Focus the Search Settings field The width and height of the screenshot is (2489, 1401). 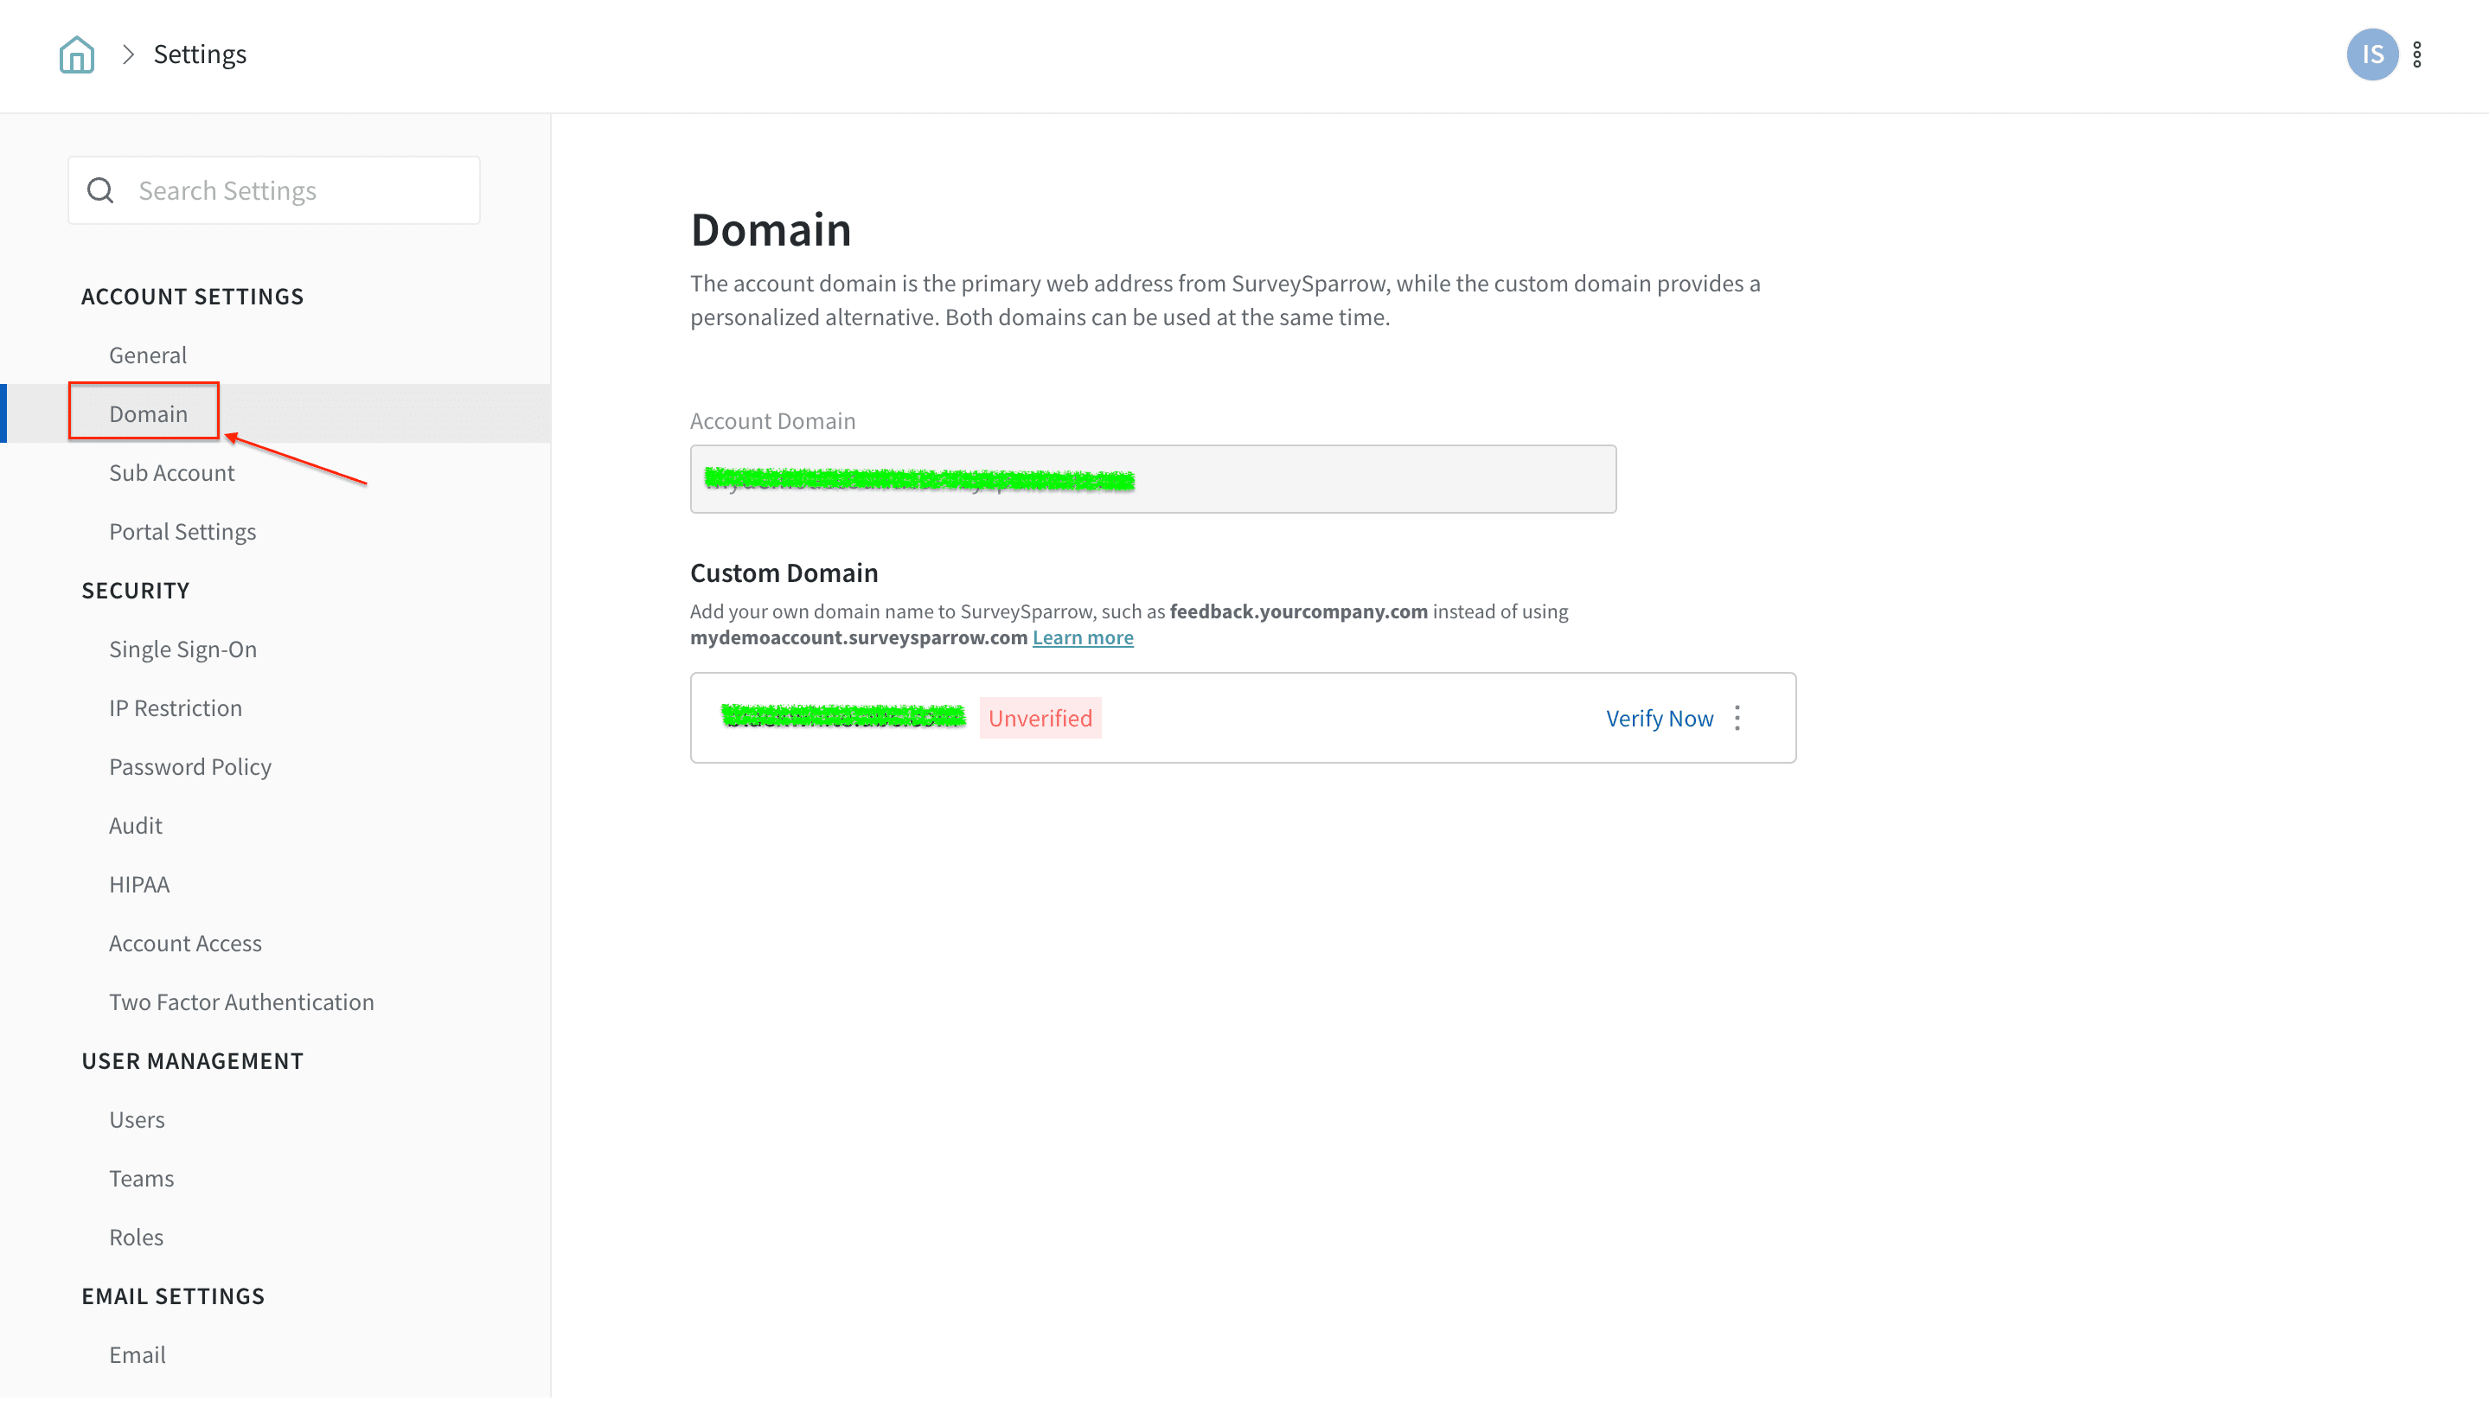click(290, 190)
